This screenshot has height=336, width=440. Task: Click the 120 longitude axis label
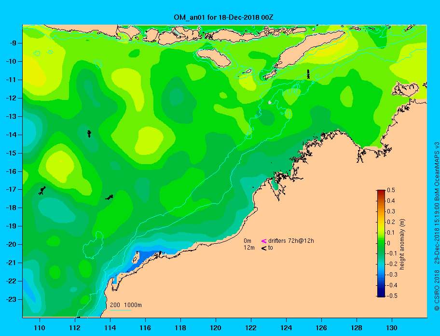(216, 328)
